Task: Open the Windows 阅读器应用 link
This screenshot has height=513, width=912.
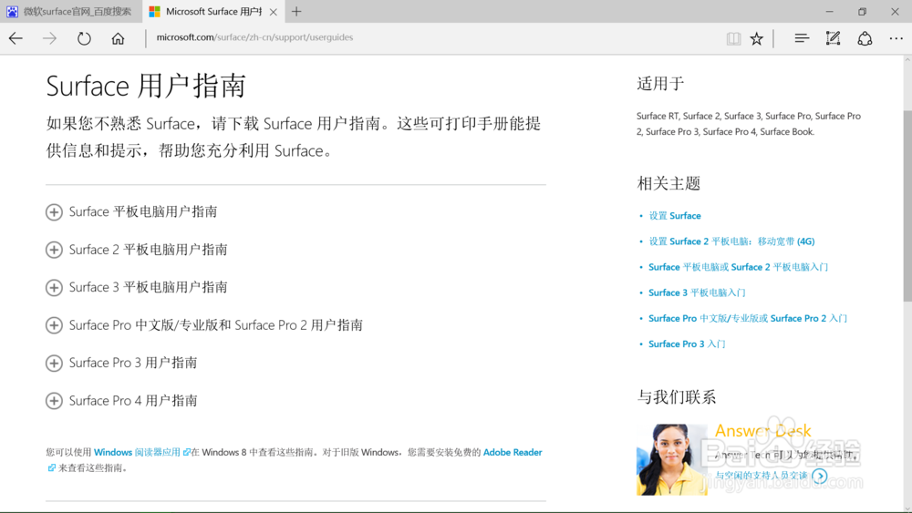Action: pyautogui.click(x=142, y=452)
